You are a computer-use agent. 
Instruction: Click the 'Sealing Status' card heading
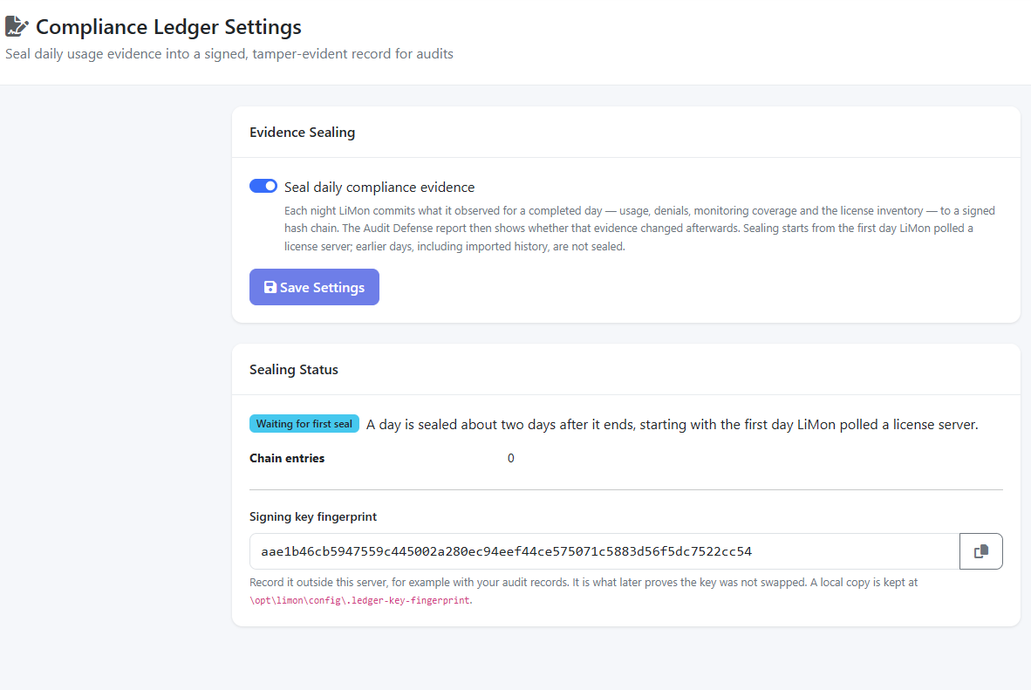click(293, 370)
